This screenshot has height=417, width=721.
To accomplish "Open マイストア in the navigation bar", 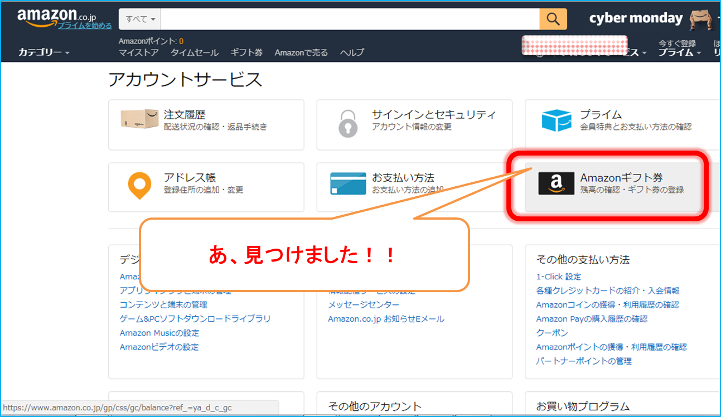I will (x=139, y=52).
